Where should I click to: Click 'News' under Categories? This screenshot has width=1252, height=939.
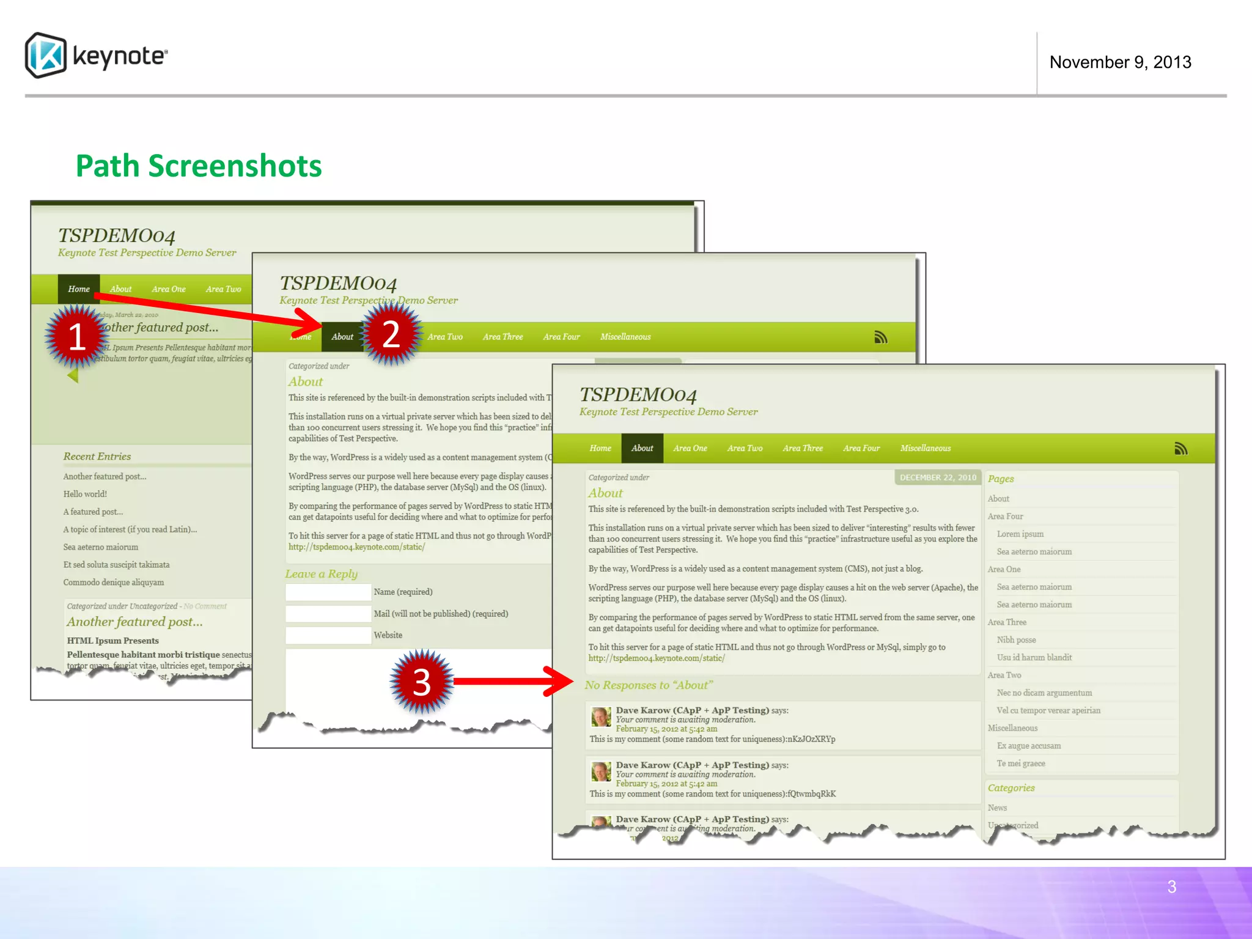point(997,808)
